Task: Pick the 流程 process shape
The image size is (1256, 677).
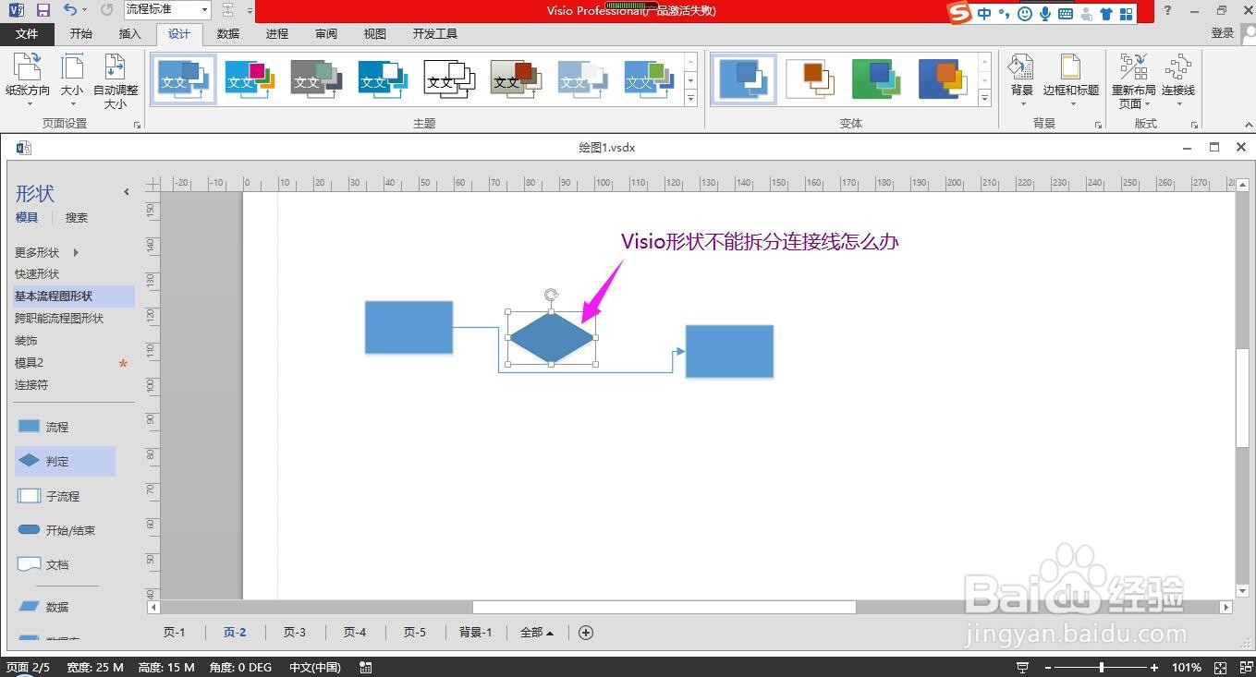Action: [x=44, y=427]
